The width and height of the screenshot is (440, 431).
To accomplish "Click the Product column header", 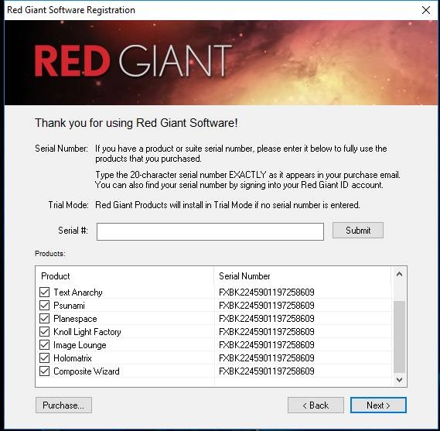I will [124, 276].
